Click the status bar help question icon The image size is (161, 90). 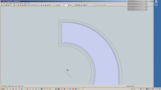pyautogui.click(x=9, y=86)
